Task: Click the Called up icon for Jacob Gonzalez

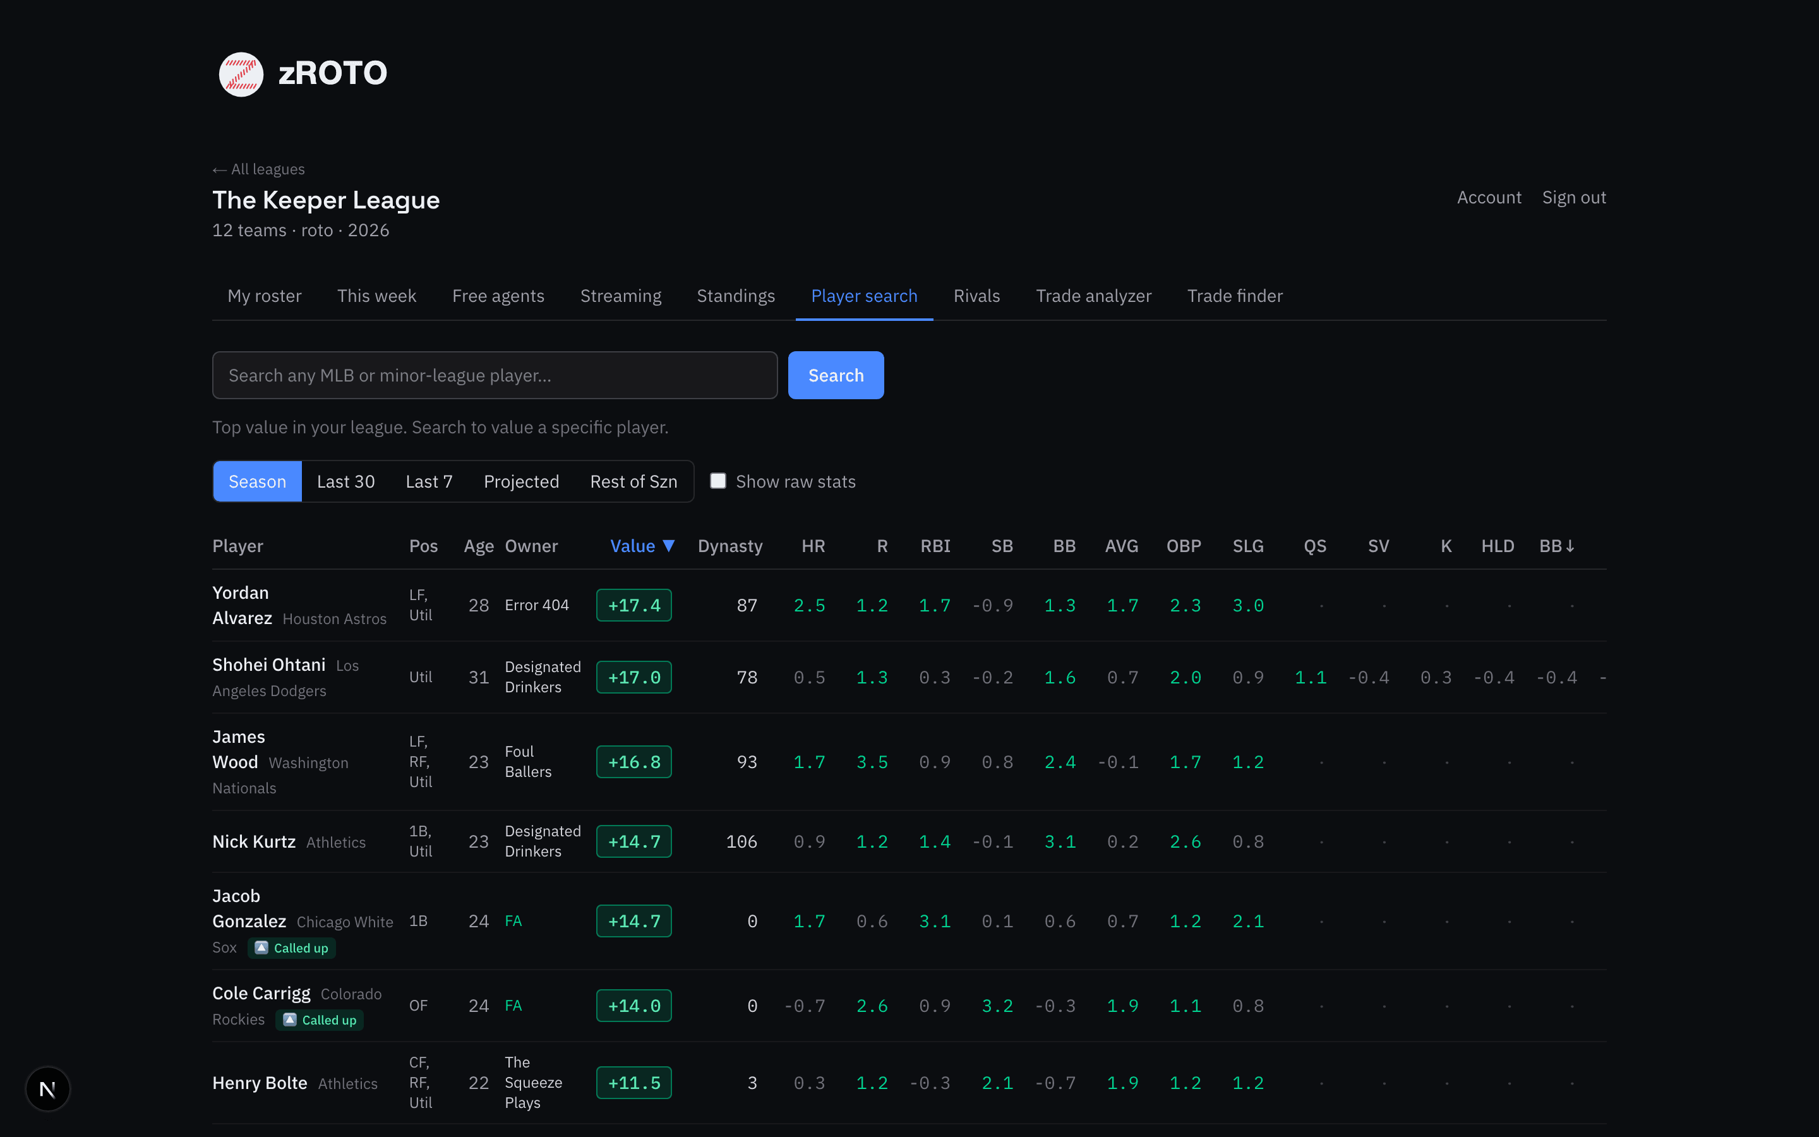Action: click(x=261, y=948)
